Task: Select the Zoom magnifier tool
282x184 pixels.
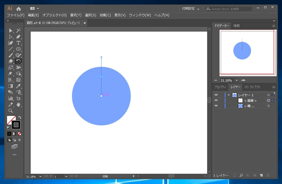Action: [11, 110]
